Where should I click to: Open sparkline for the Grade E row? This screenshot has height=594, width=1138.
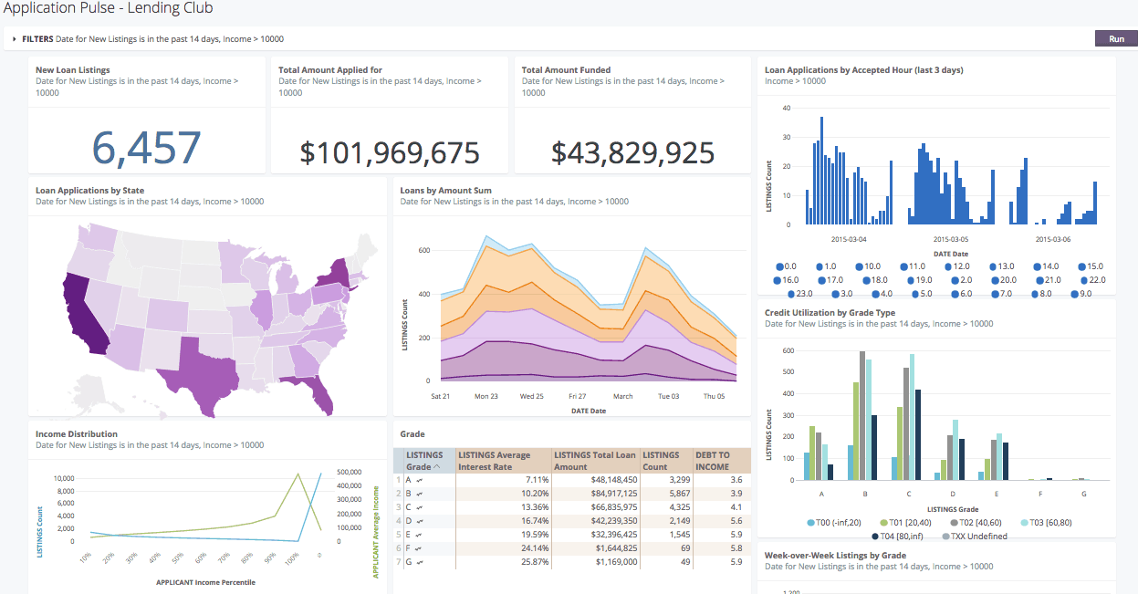coord(419,533)
